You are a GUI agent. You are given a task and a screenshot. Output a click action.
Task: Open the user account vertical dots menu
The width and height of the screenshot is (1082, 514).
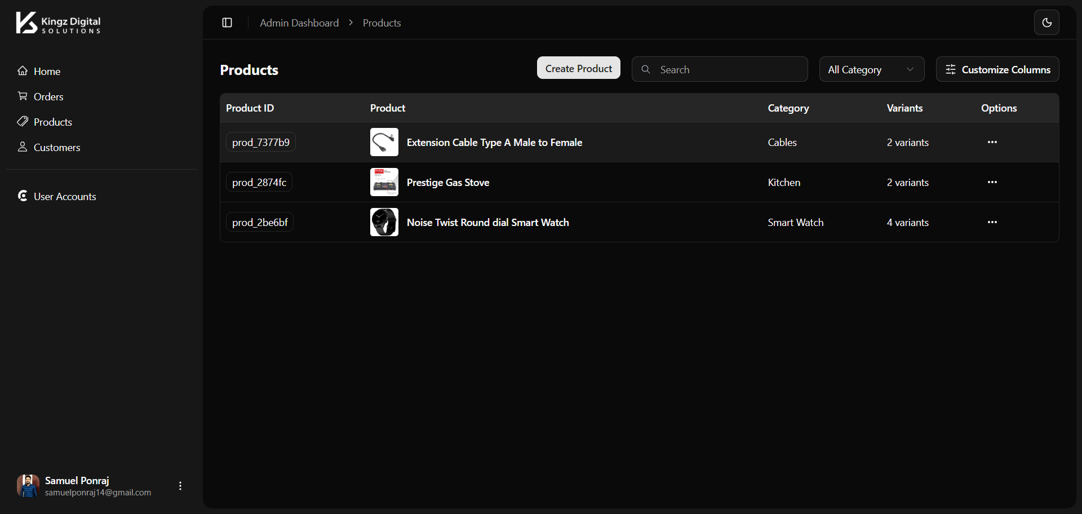point(180,486)
